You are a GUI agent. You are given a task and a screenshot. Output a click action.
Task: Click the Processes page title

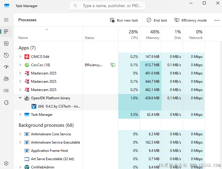pos(27,20)
